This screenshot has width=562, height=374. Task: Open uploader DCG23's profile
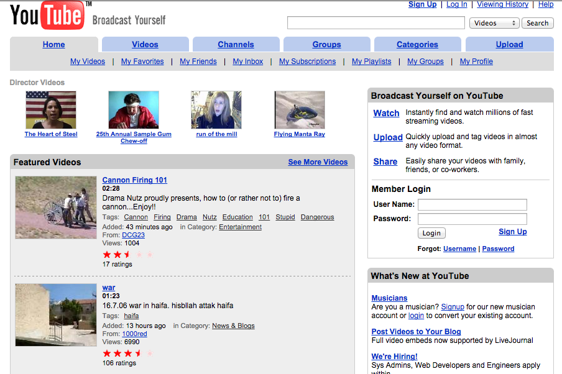click(133, 235)
